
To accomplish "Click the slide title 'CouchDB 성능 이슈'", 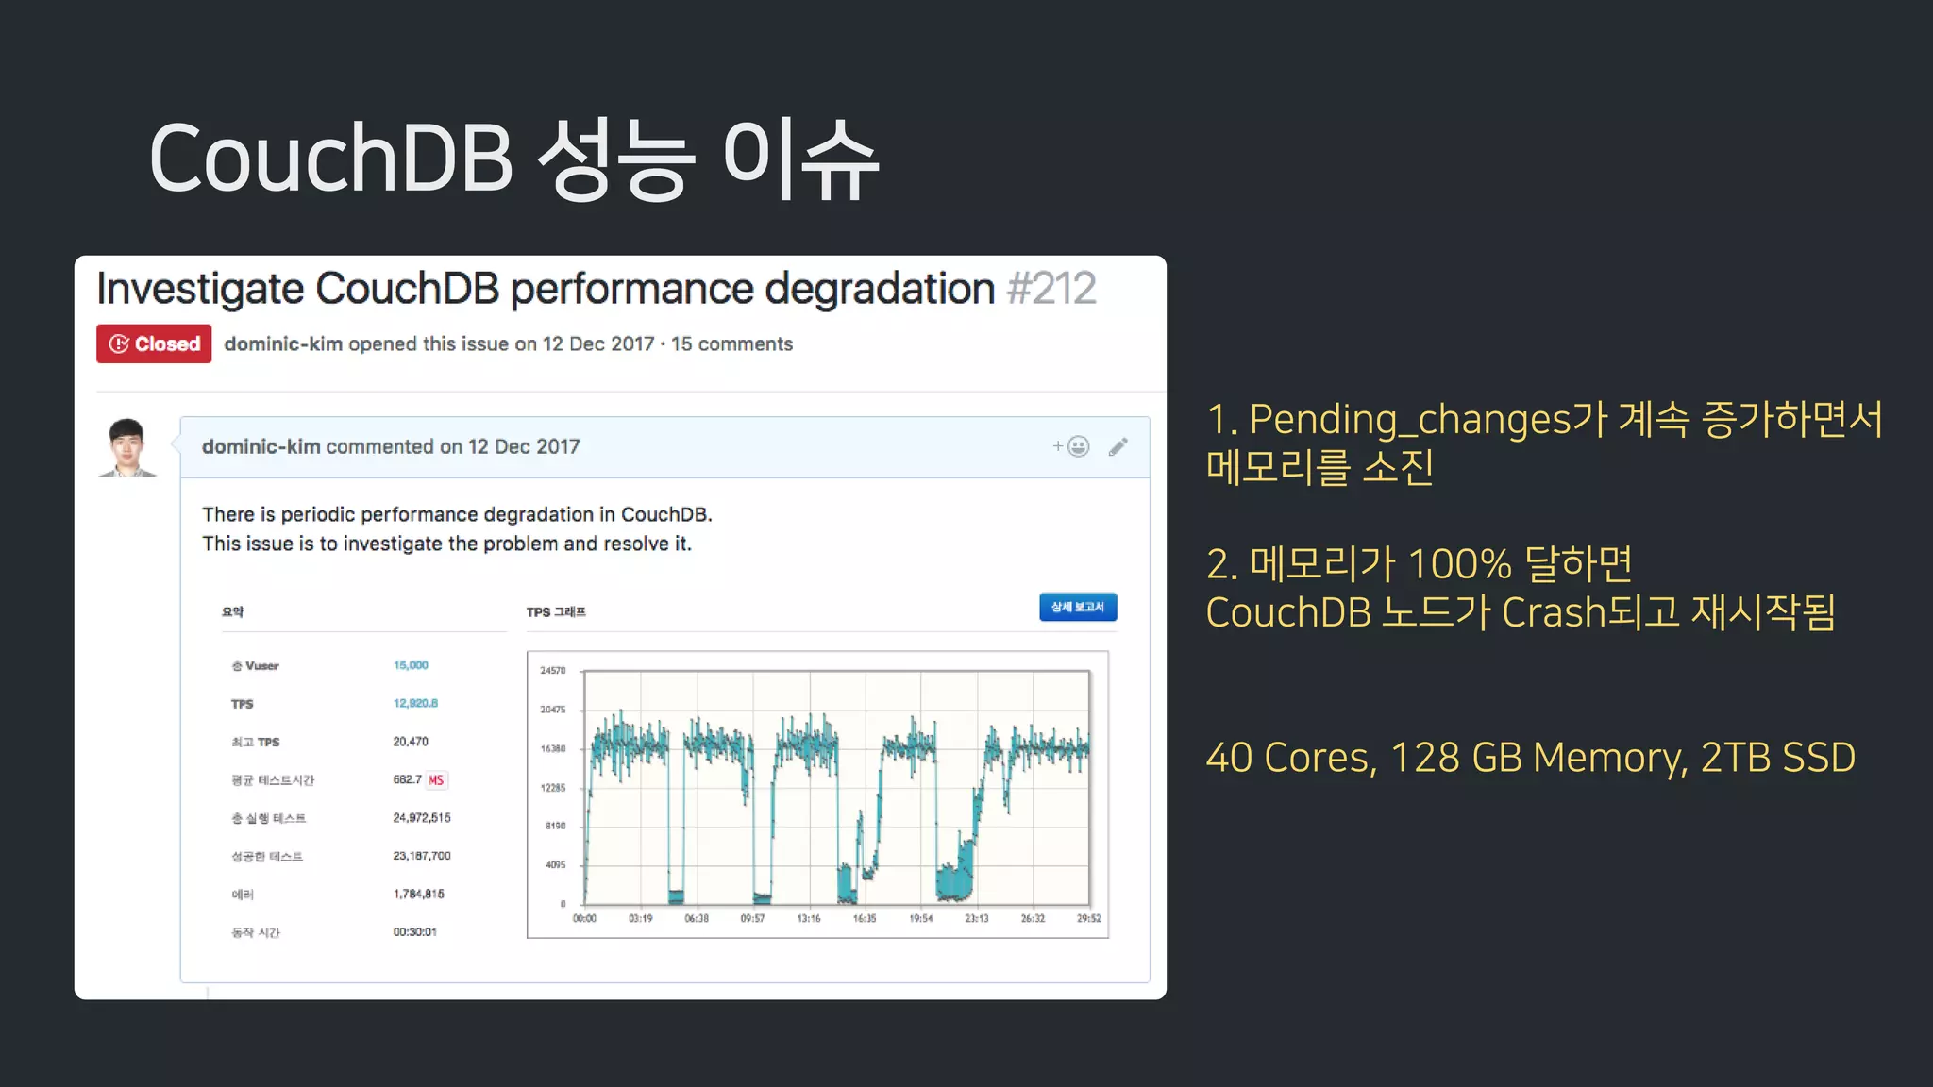I will click(514, 160).
